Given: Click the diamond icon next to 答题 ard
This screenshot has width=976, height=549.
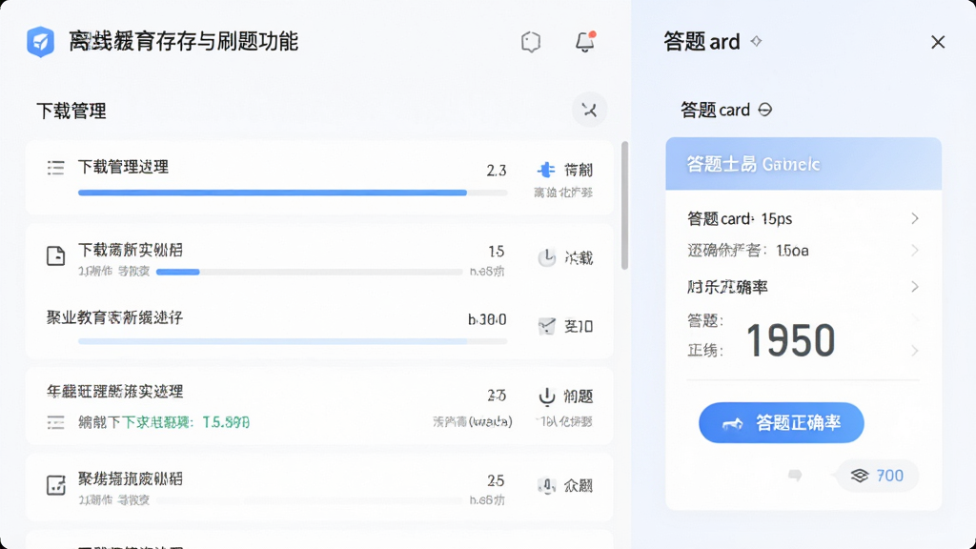Looking at the screenshot, I should pyautogui.click(x=756, y=41).
